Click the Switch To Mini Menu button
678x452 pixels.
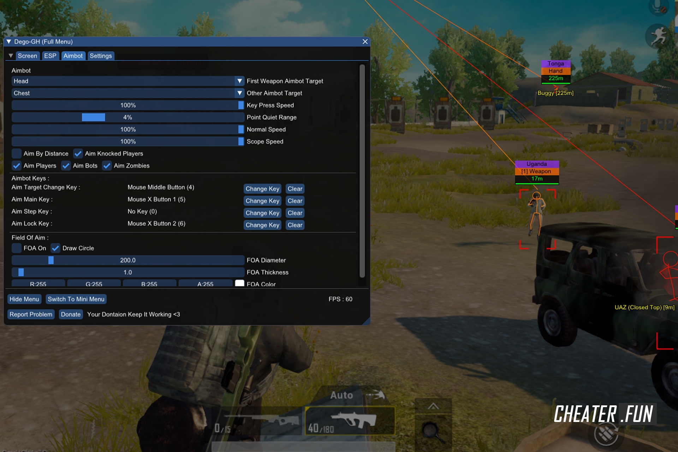tap(76, 299)
